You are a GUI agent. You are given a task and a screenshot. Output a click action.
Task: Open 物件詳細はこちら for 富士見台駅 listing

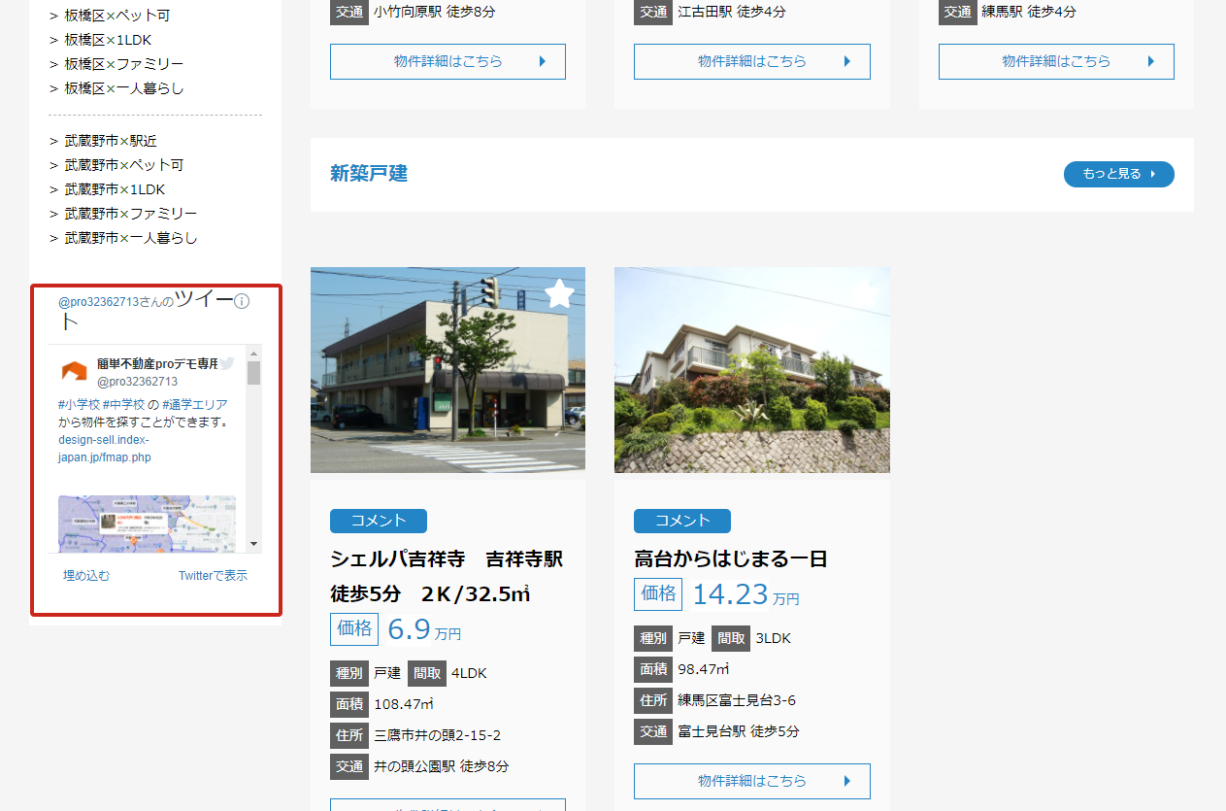point(751,781)
